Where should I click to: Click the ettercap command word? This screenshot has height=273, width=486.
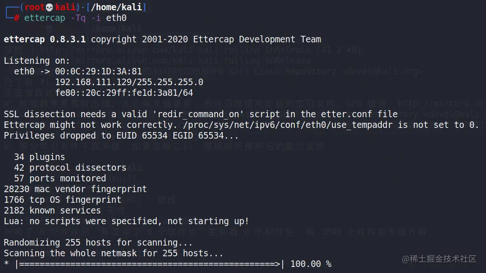pos(45,18)
